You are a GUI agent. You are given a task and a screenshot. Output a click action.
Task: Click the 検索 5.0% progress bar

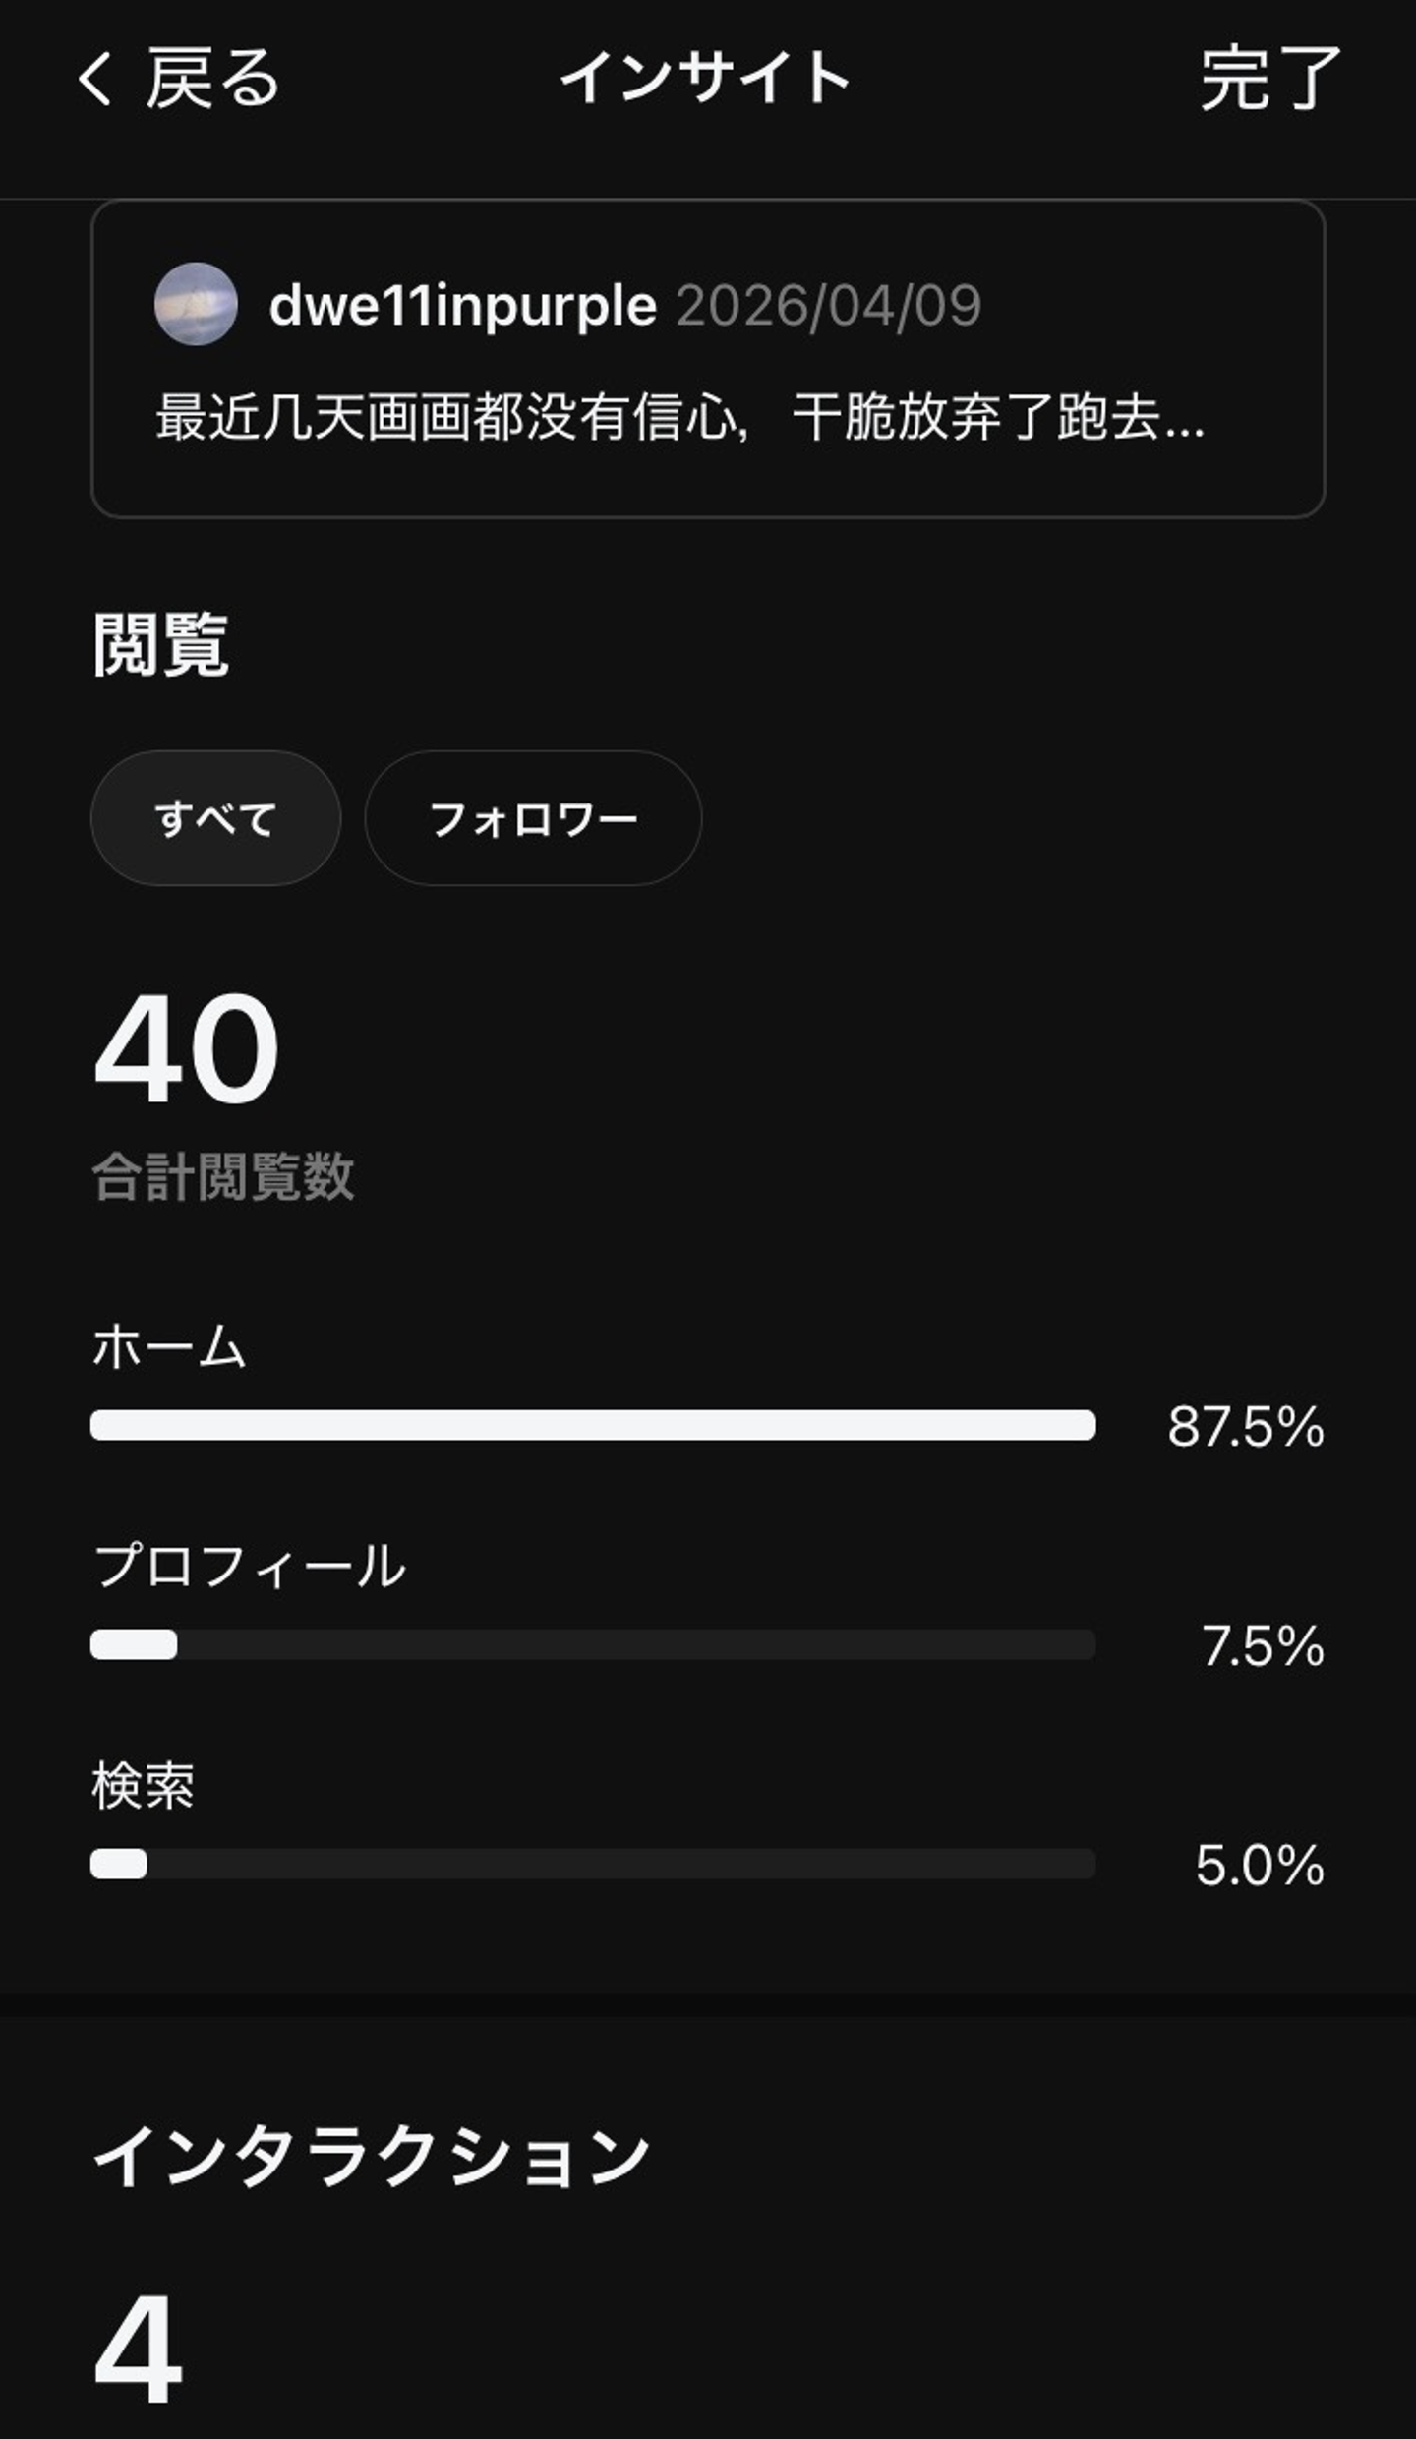(x=593, y=1864)
